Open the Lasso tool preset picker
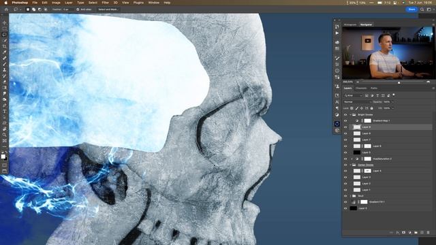The image size is (436, 245). tap(16, 9)
